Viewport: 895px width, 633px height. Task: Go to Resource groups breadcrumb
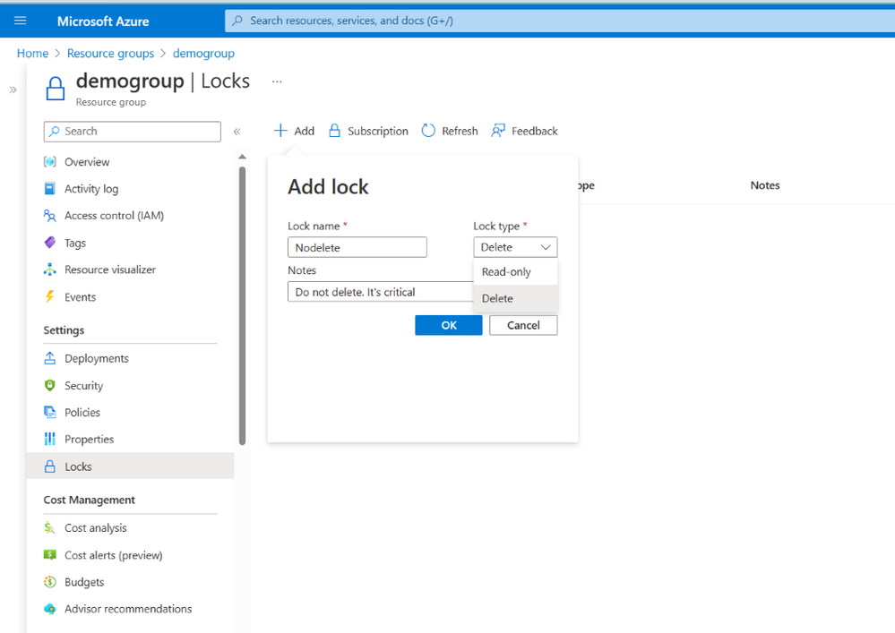coord(111,53)
